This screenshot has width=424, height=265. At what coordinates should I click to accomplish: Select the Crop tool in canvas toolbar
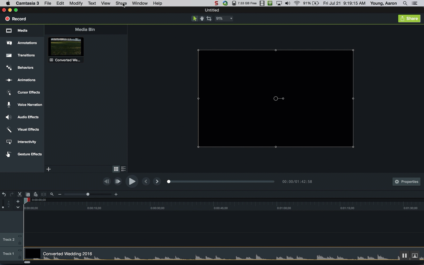point(209,19)
